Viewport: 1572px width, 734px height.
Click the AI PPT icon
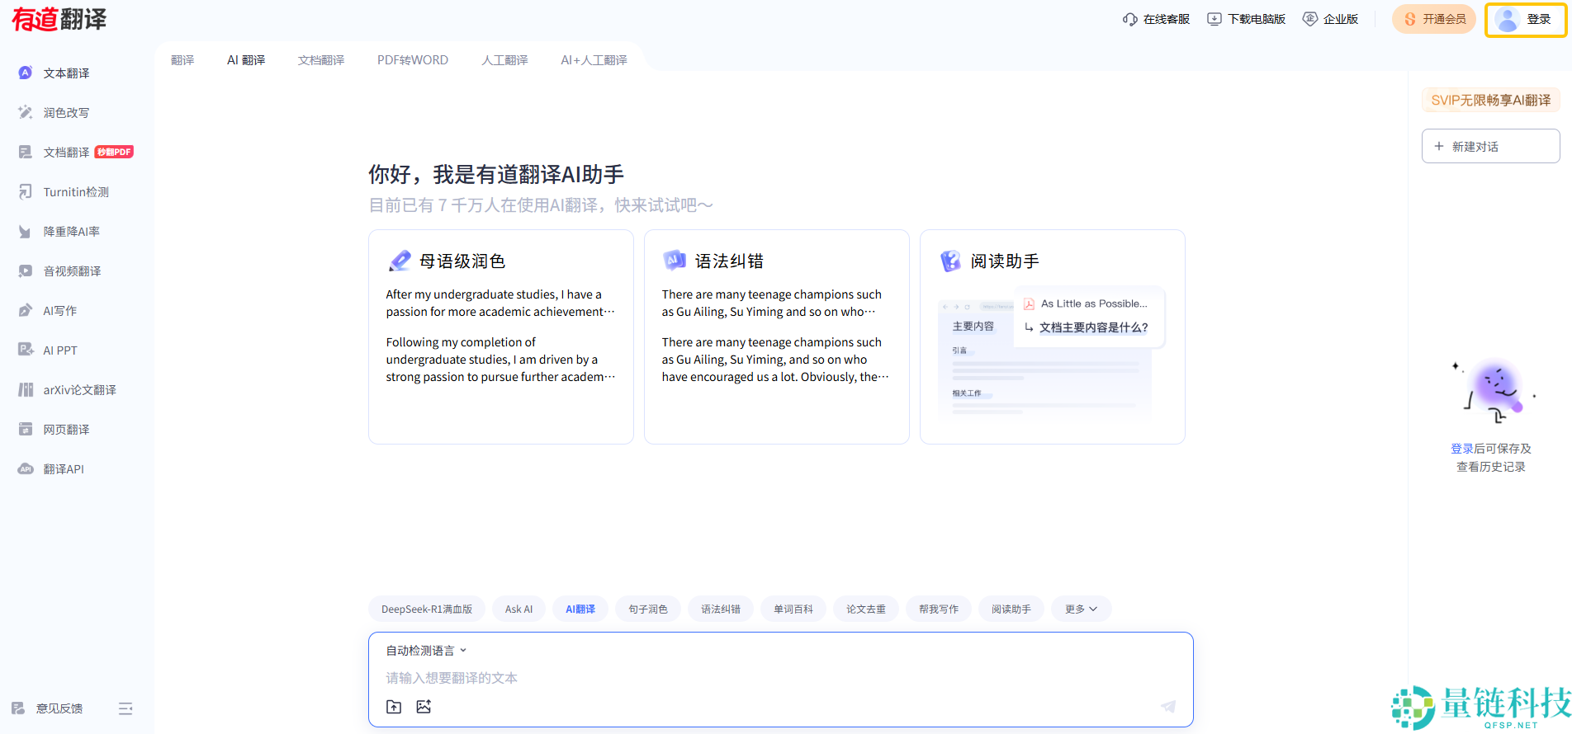[x=26, y=350]
